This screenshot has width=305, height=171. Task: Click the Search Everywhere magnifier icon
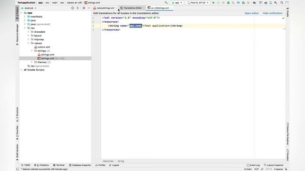tap(282, 3)
